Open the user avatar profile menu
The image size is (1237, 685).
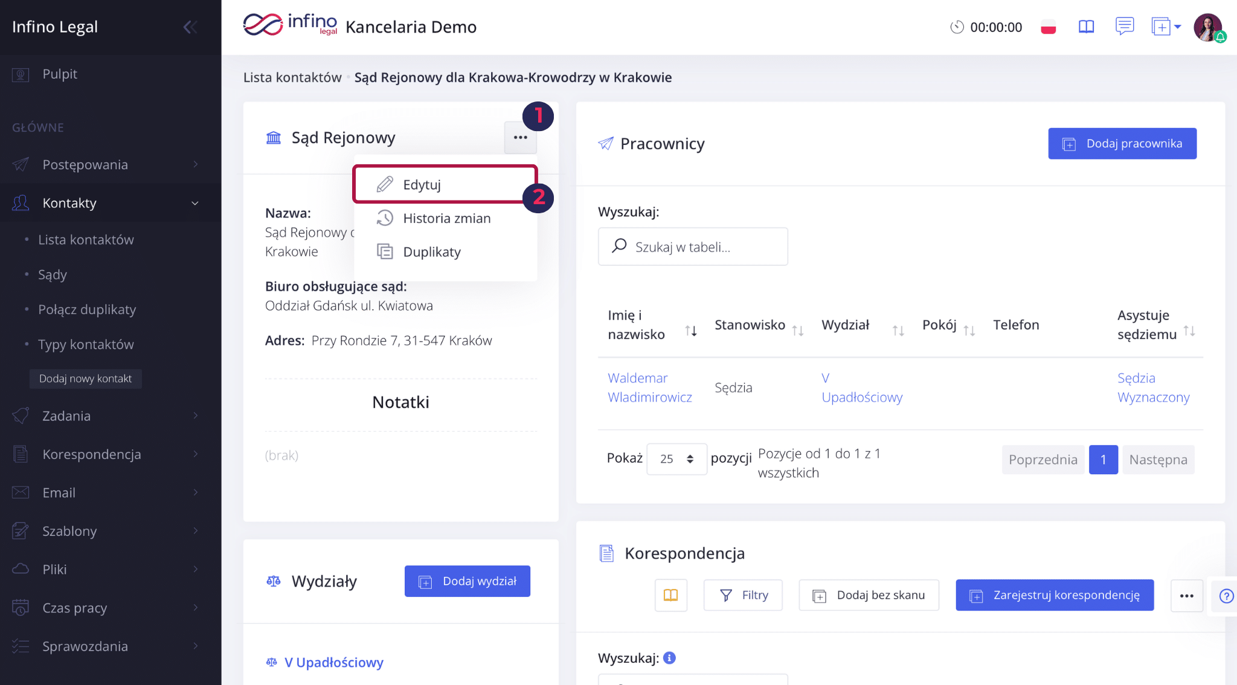pos(1208,28)
